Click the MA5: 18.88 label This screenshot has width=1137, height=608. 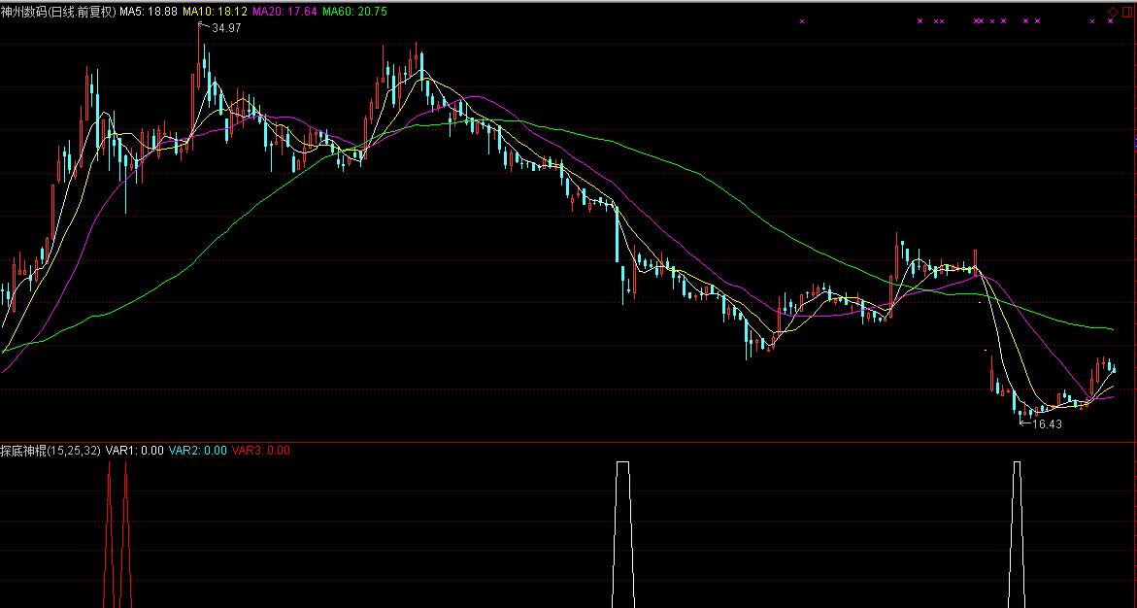(149, 12)
